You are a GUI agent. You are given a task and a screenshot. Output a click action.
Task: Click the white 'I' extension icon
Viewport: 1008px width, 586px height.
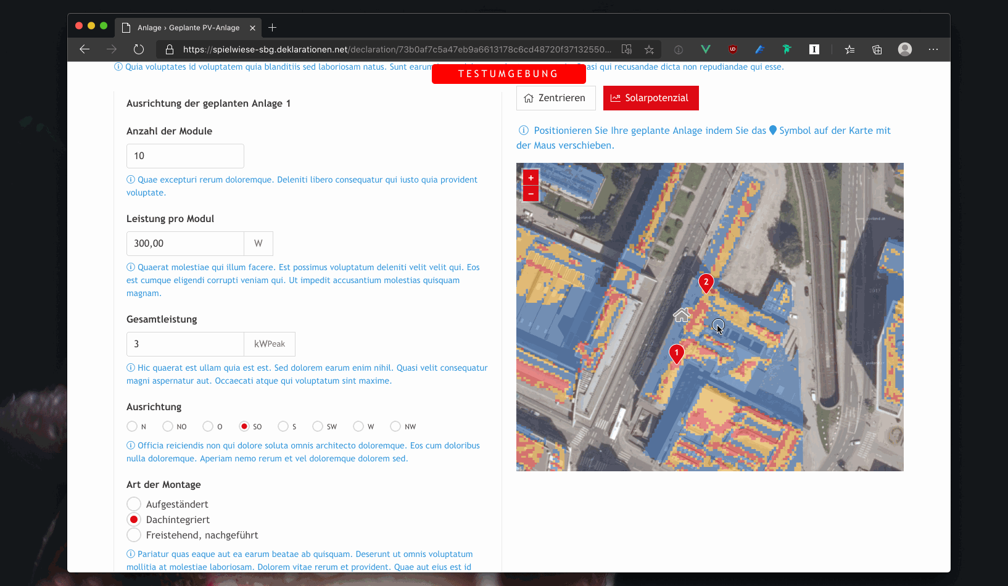tap(814, 49)
